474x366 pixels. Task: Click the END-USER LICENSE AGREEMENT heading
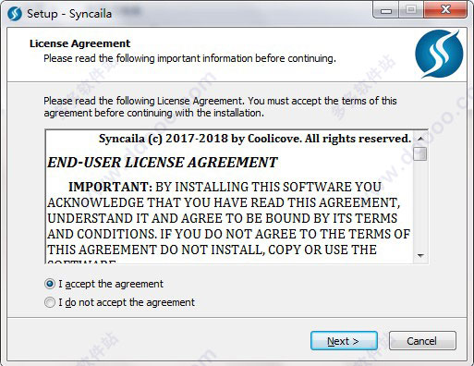point(163,163)
